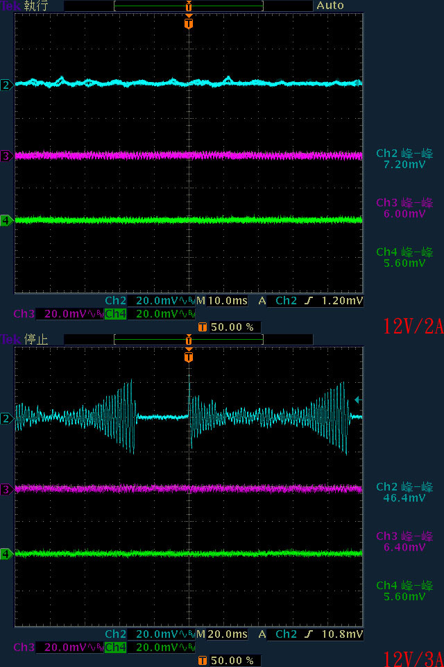Click the 10.8mV trigger level readout
Screen dimensions: 444x667
pos(342,634)
